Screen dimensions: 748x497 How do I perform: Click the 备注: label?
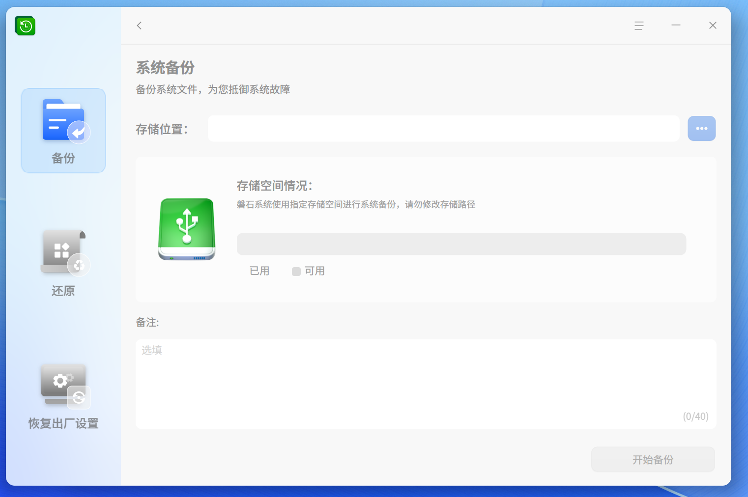pyautogui.click(x=147, y=322)
